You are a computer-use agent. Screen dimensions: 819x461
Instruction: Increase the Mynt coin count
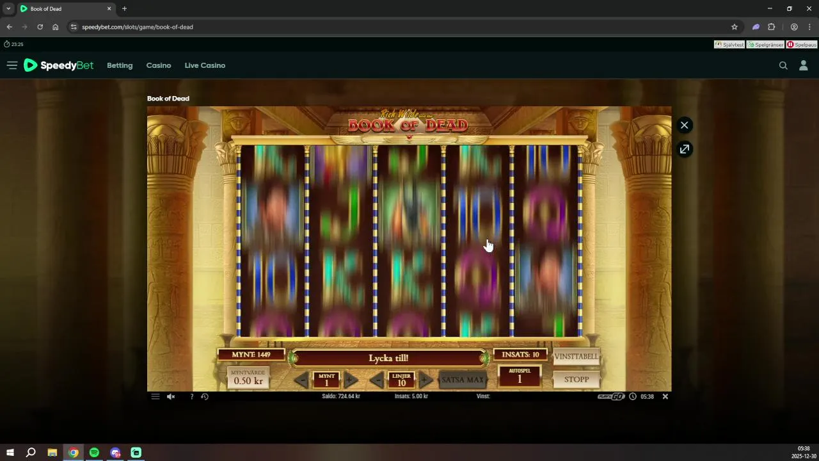[x=350, y=380]
